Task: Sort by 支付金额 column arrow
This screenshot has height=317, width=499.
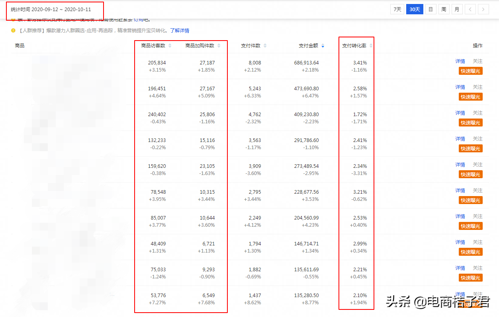Action: pos(323,46)
